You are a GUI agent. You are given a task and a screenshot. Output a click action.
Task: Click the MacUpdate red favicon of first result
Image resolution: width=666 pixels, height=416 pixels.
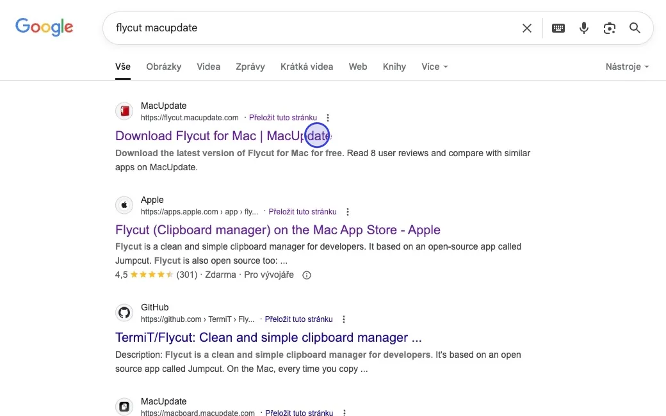tap(124, 111)
